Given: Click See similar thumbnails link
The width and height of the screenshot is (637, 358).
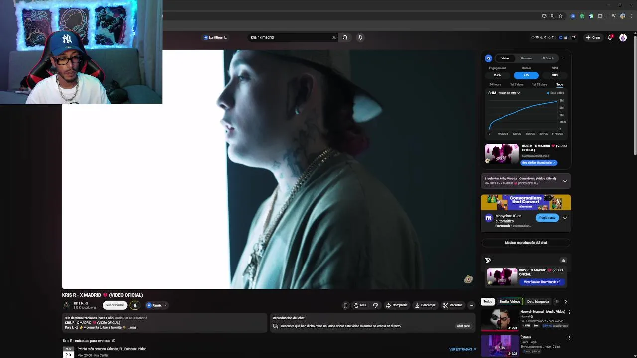Looking at the screenshot, I should click(539, 163).
